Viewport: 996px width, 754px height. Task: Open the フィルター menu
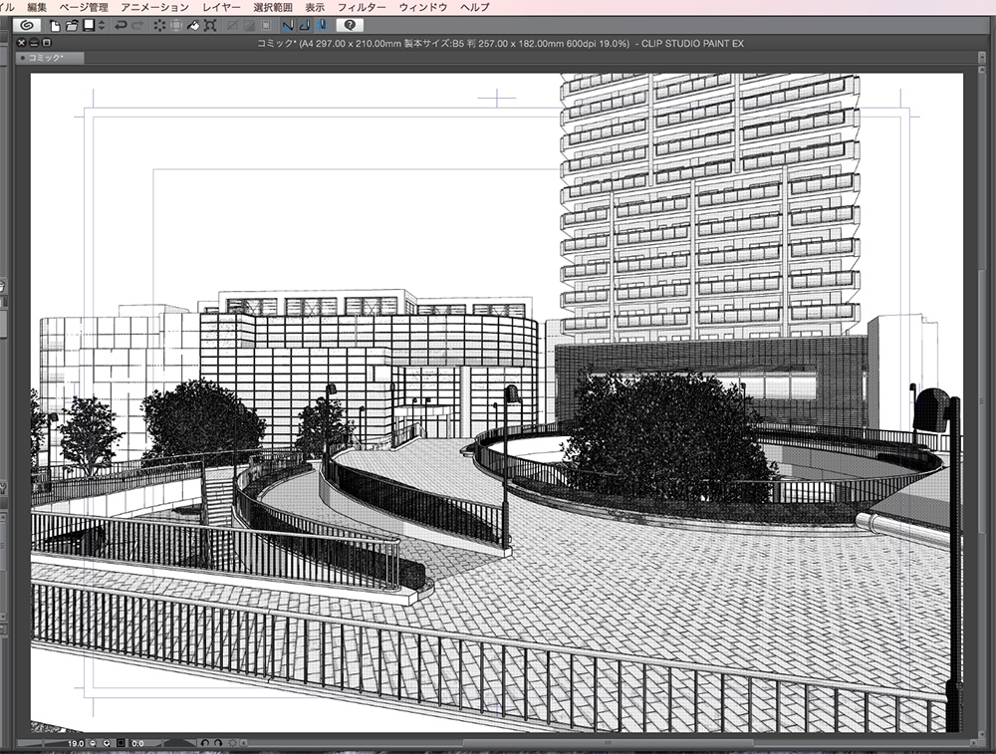pos(363,7)
